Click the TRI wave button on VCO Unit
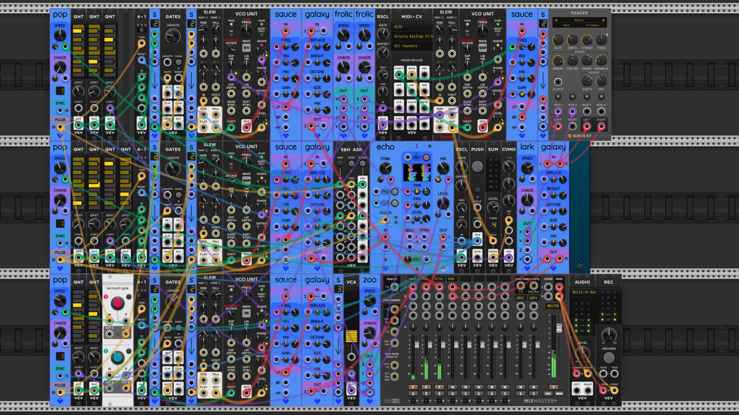This screenshot has height=415, width=739. pyautogui.click(x=246, y=313)
